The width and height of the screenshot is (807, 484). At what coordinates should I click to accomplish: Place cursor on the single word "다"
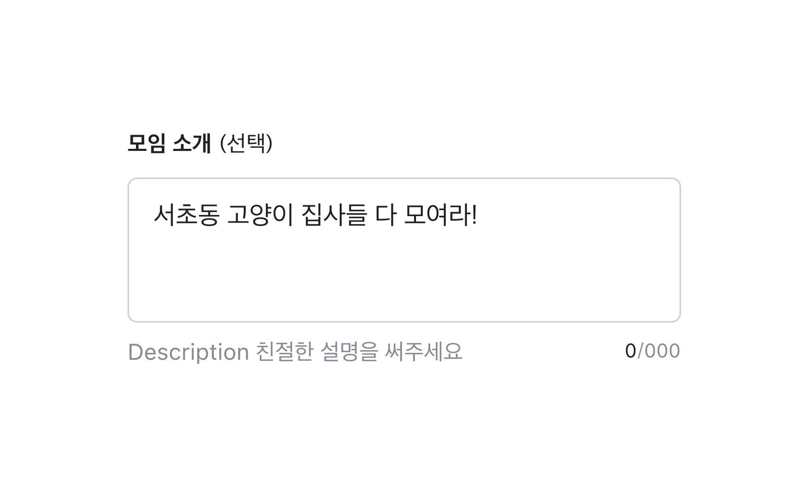pyautogui.click(x=385, y=215)
